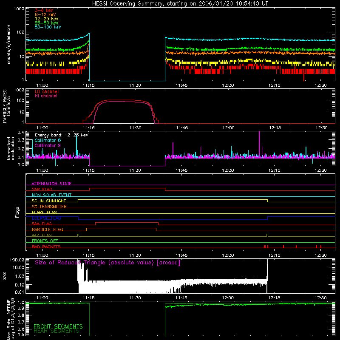Viewport: 340px width, 340px height.
Task: Click the 'PARTICLE RATES Counts/s' axis label
Action: coord(6,106)
